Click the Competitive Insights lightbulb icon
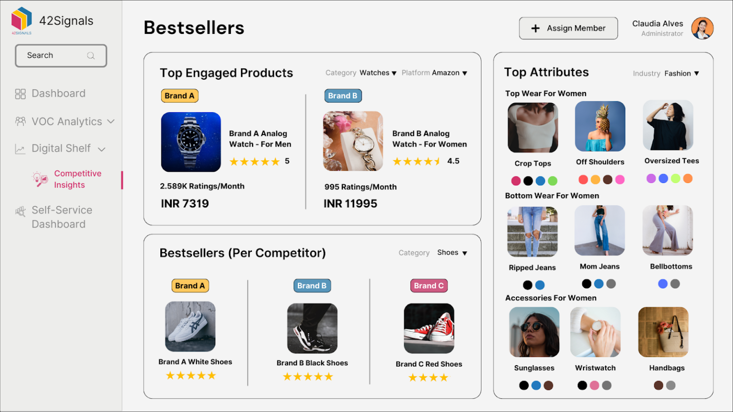Image resolution: width=733 pixels, height=412 pixels. (x=40, y=179)
